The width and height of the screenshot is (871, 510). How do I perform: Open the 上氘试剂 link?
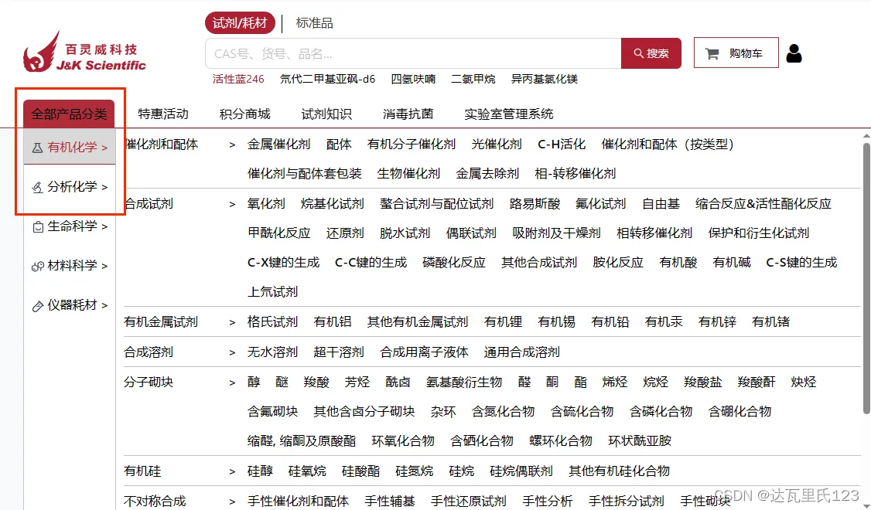click(x=273, y=292)
